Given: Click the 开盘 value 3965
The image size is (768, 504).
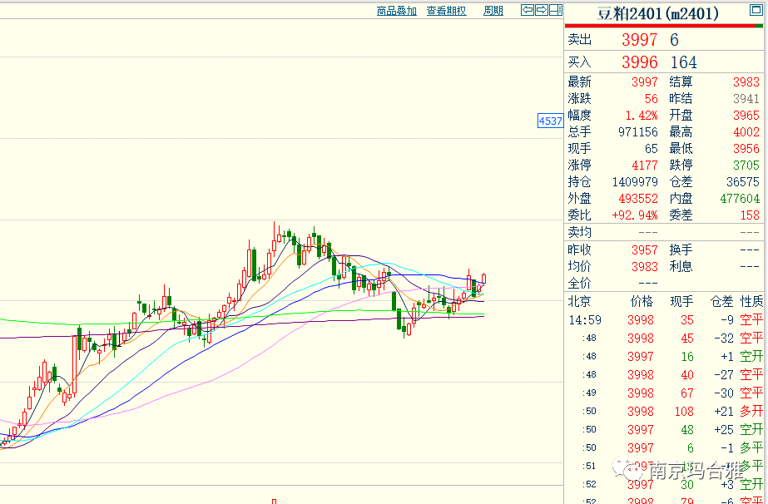Looking at the screenshot, I should click(746, 116).
